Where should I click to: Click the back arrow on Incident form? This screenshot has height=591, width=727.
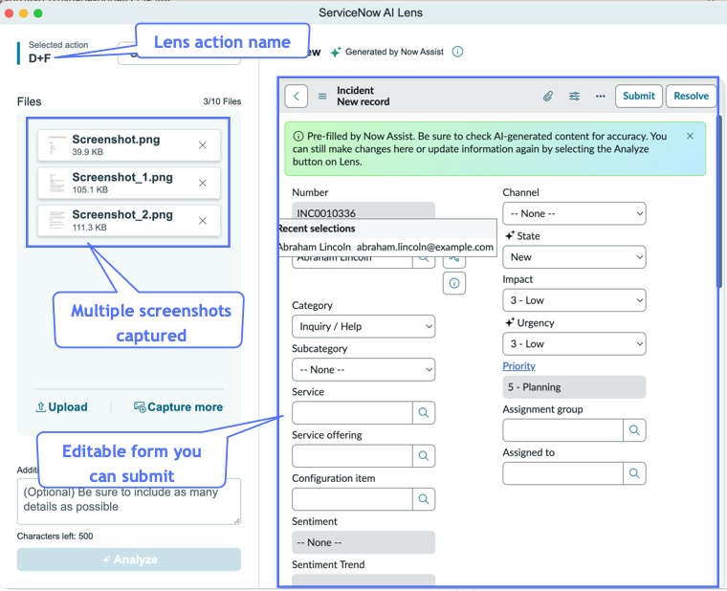[x=297, y=96]
